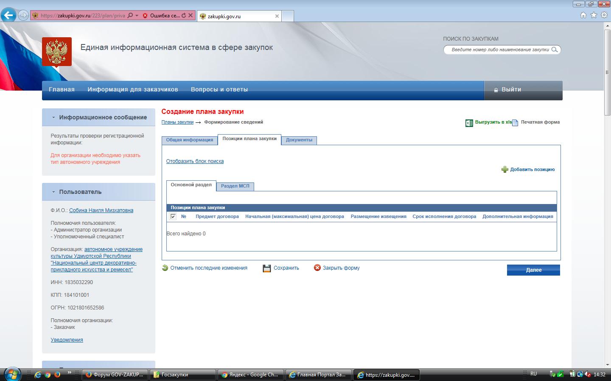Open the address bar search dropdown arrow

137,16
